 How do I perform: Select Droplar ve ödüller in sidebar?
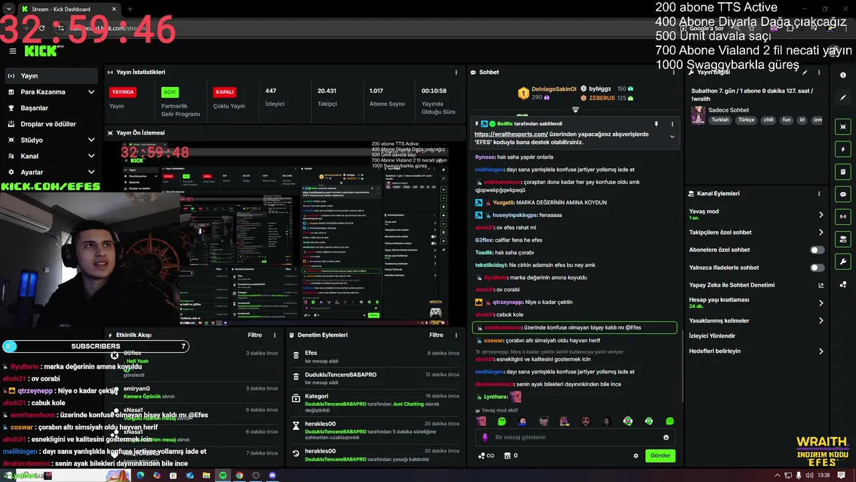(x=51, y=124)
